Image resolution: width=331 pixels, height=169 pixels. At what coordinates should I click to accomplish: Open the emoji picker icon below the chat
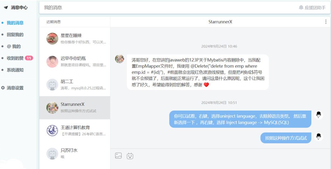point(130,156)
